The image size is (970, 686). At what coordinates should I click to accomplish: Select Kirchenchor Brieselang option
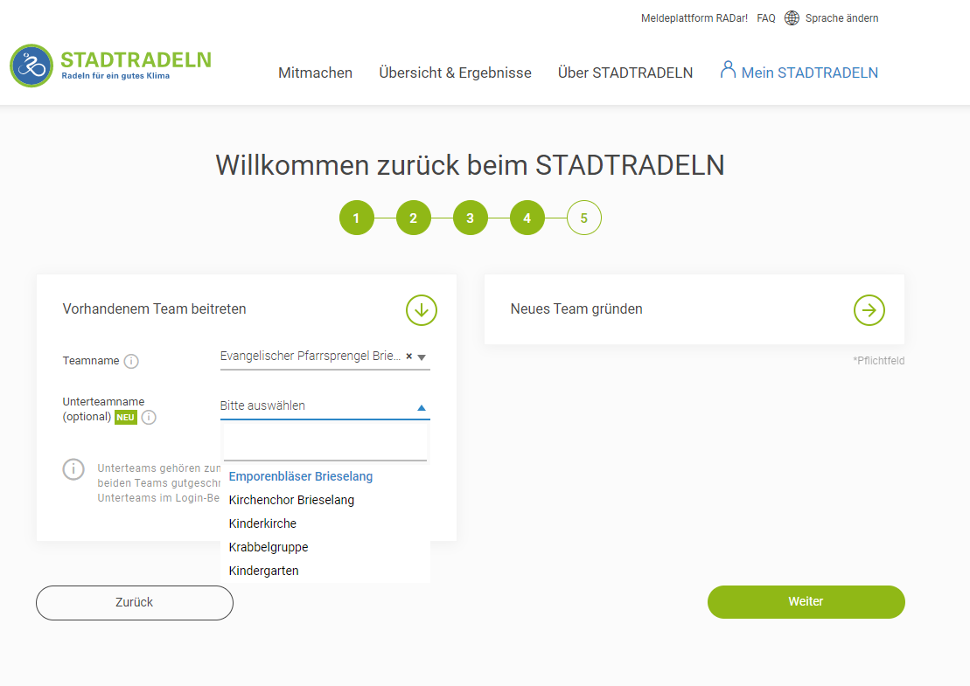(x=291, y=500)
